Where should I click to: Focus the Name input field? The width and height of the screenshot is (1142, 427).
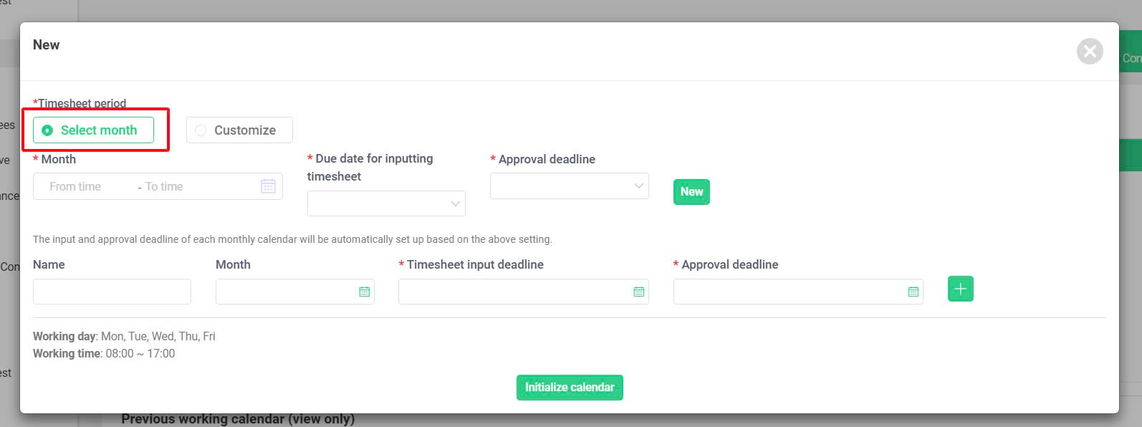112,292
